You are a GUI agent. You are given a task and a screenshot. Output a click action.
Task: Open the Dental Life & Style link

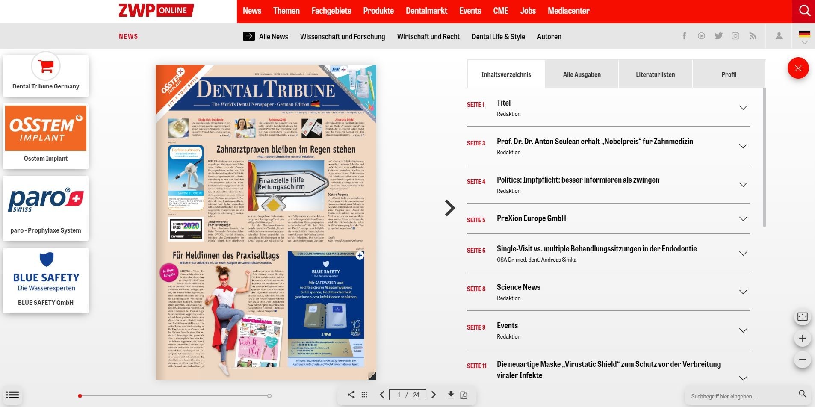[x=498, y=36]
